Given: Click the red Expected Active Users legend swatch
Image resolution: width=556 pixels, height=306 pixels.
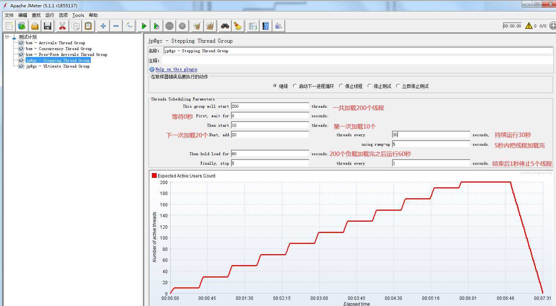Looking at the screenshot, I should [154, 176].
